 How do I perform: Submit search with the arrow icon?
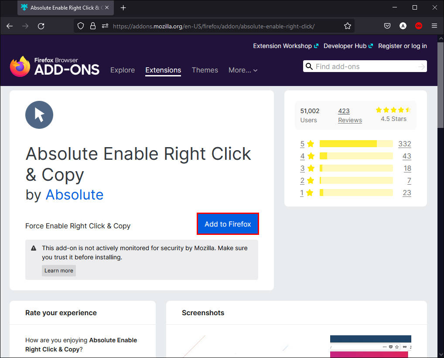421,67
